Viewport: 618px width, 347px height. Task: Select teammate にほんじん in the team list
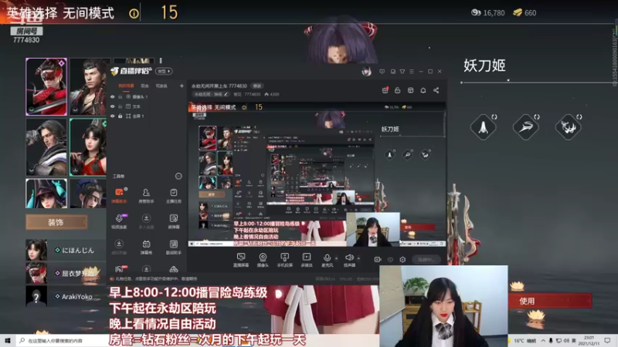(66, 250)
